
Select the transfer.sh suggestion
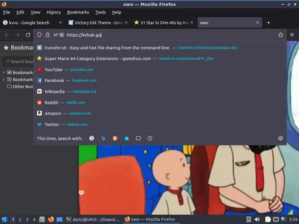160,48
